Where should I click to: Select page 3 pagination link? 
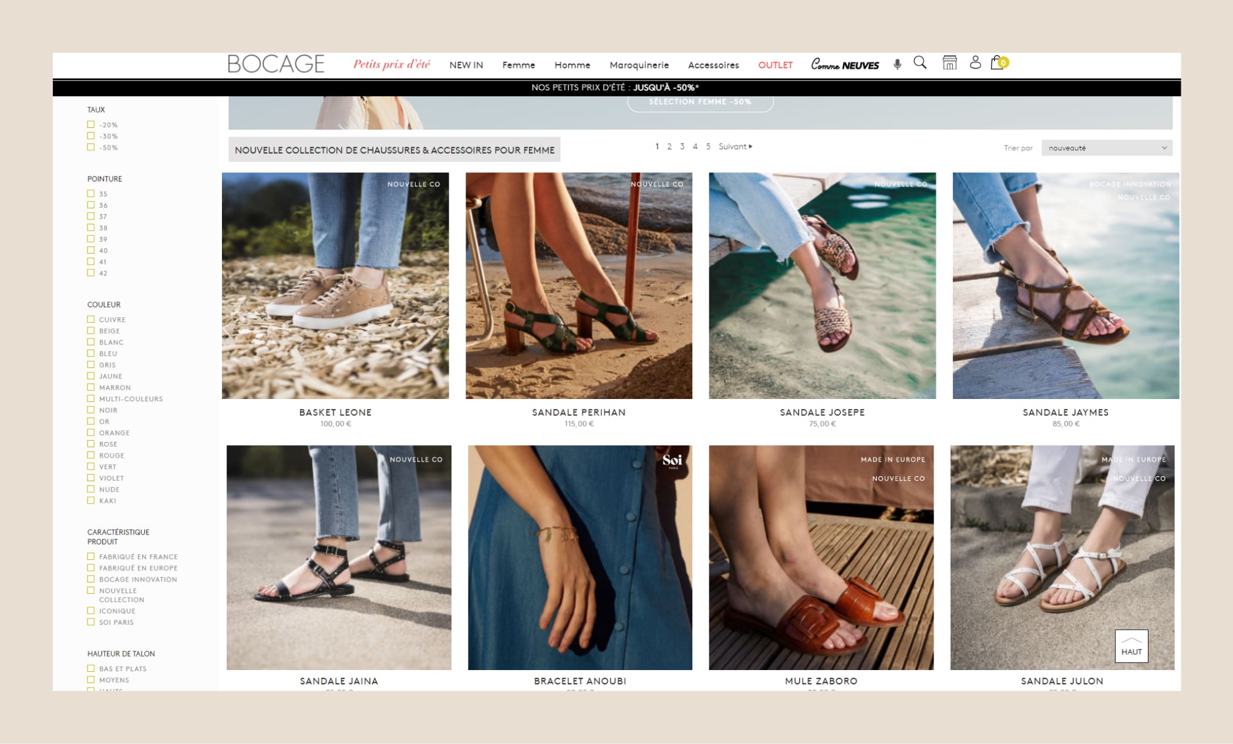[x=683, y=147]
